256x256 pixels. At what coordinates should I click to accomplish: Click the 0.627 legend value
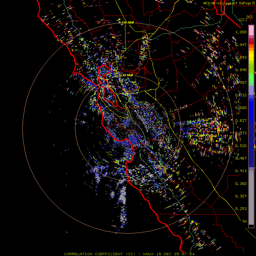[x=241, y=121]
